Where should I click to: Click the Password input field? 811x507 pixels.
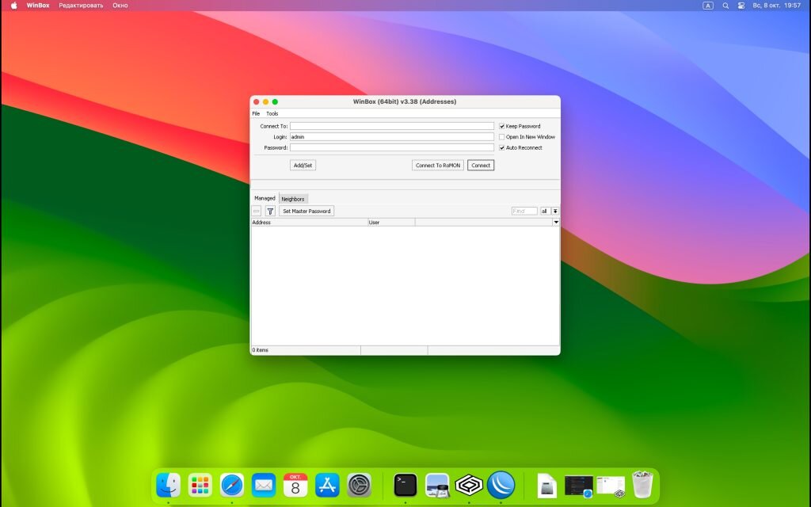[x=392, y=147]
